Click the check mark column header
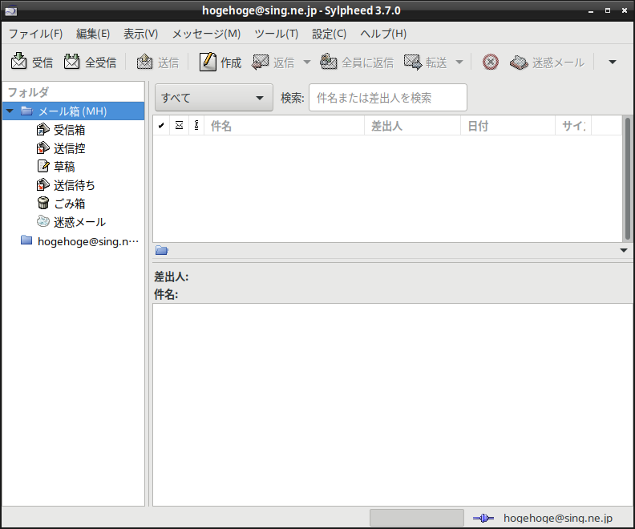Screen dimensions: 635x529 [x=161, y=126]
